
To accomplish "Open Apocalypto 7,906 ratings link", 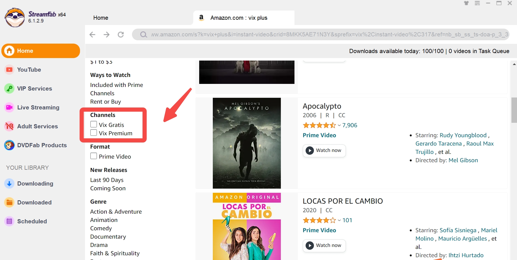I will click(350, 125).
